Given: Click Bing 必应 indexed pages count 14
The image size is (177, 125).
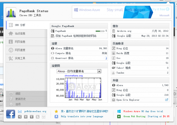Looking at the screenshot, I should pos(167,48).
